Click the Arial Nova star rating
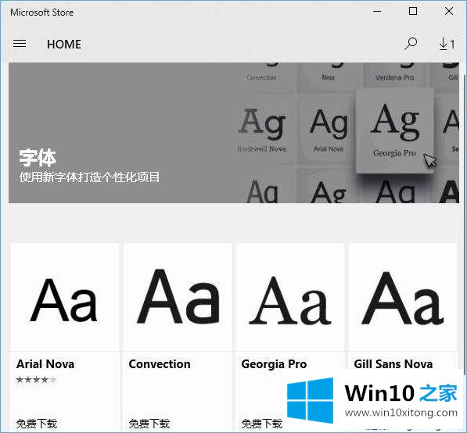Screen dimensions: 467x433 pyautogui.click(x=36, y=379)
